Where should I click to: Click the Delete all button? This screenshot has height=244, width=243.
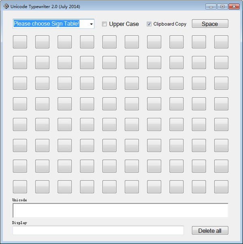click(x=210, y=230)
